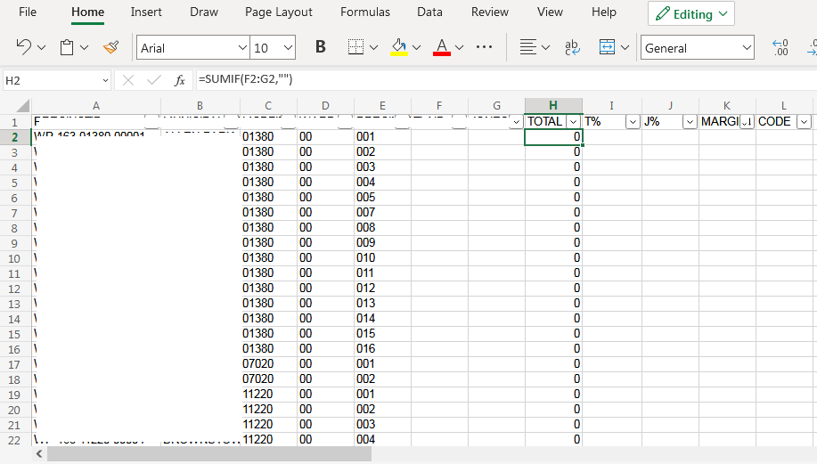Open the TOTAL column filter button
Image resolution: width=817 pixels, height=464 pixels.
(x=573, y=122)
